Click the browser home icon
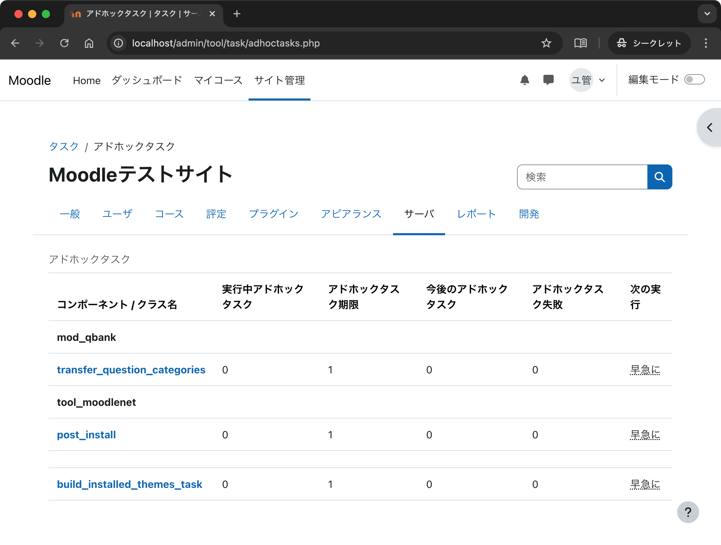The width and height of the screenshot is (721, 545). [89, 43]
